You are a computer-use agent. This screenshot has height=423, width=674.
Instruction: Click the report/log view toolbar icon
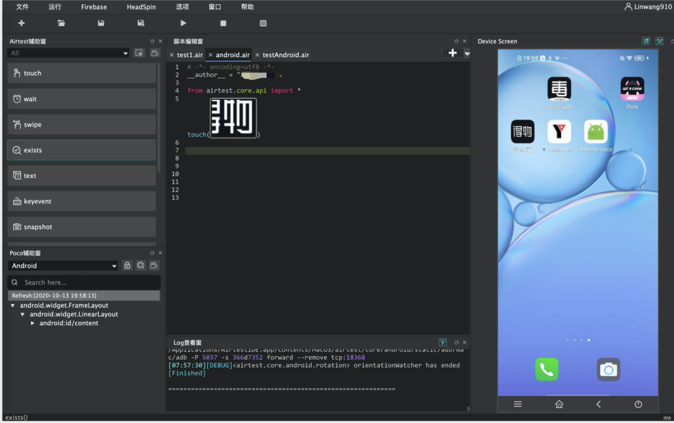tap(263, 23)
